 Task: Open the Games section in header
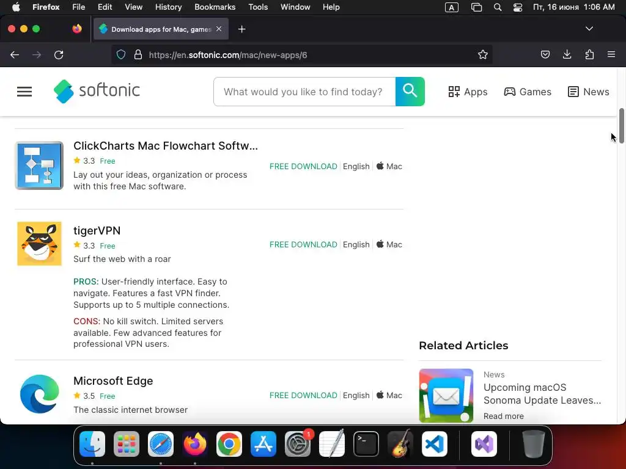(x=528, y=92)
